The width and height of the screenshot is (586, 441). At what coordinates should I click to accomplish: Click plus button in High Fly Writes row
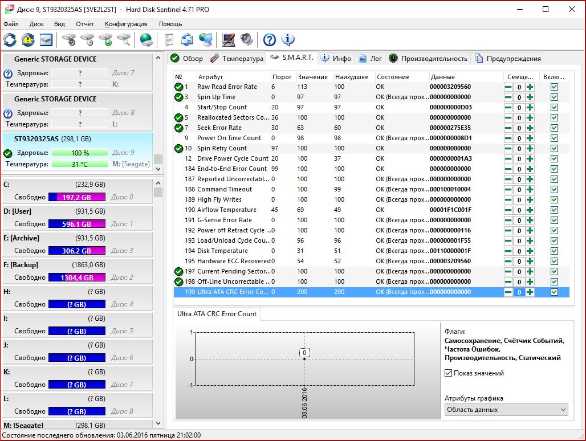tap(530, 200)
